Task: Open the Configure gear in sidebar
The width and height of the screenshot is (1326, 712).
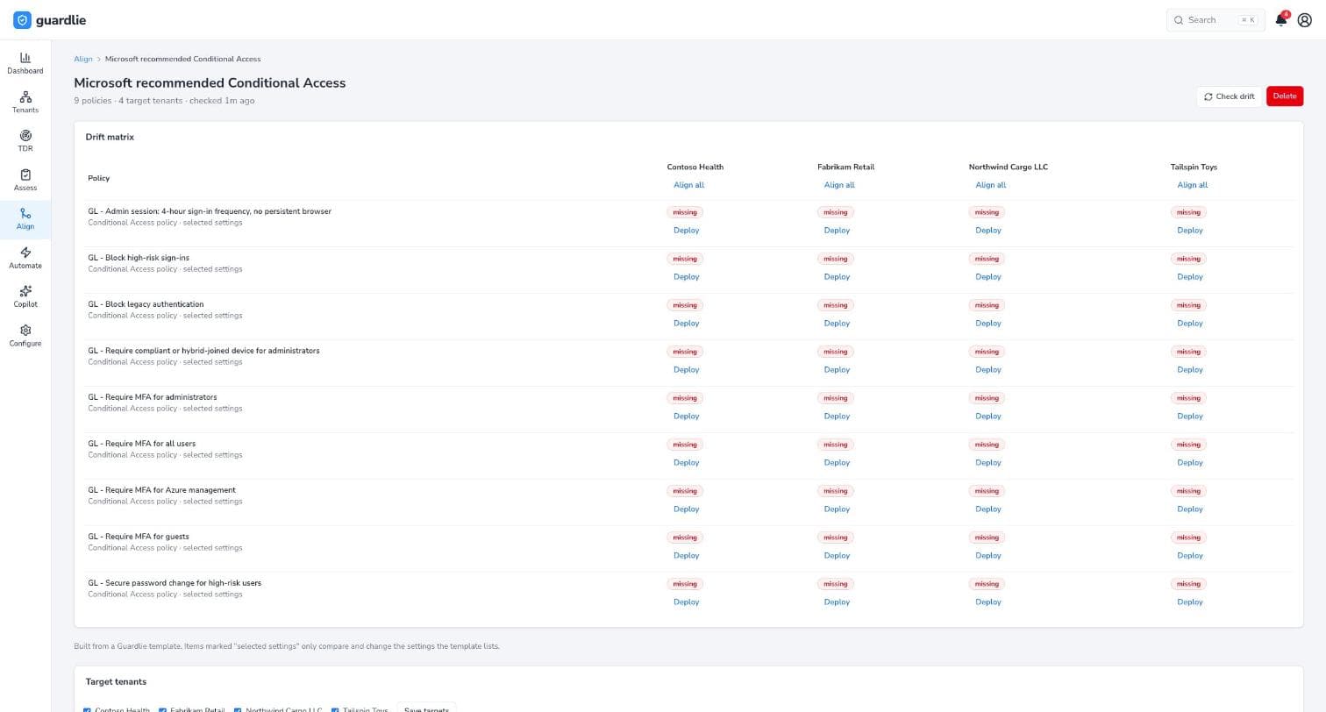Action: tap(25, 336)
